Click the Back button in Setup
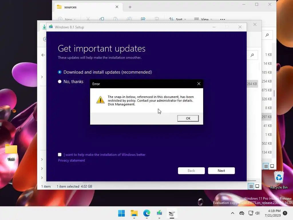 click(x=191, y=171)
